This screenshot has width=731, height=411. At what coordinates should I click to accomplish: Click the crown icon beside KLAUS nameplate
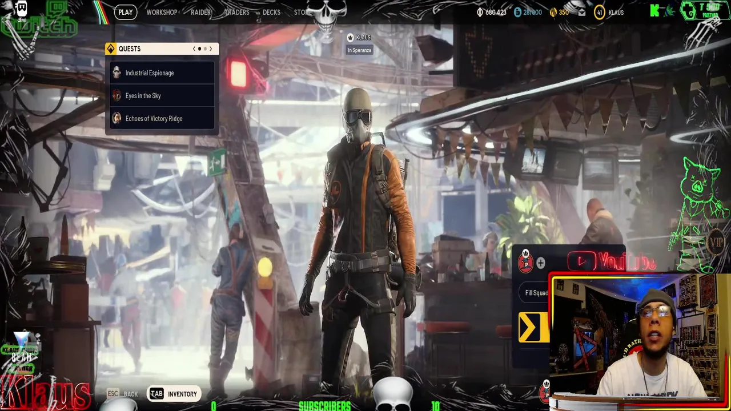pyautogui.click(x=351, y=38)
